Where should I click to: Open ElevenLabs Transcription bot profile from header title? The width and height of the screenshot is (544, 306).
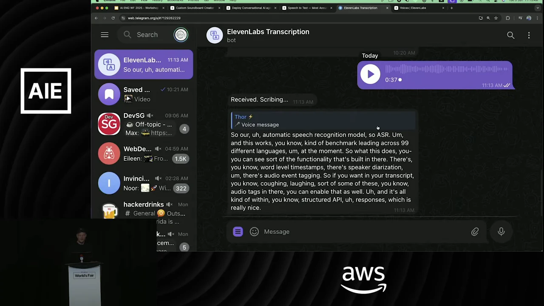268,32
